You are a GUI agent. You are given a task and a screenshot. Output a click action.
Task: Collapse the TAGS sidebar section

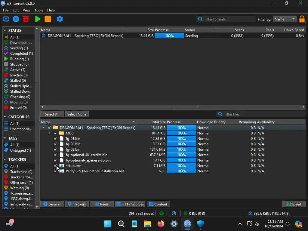pos(5,138)
